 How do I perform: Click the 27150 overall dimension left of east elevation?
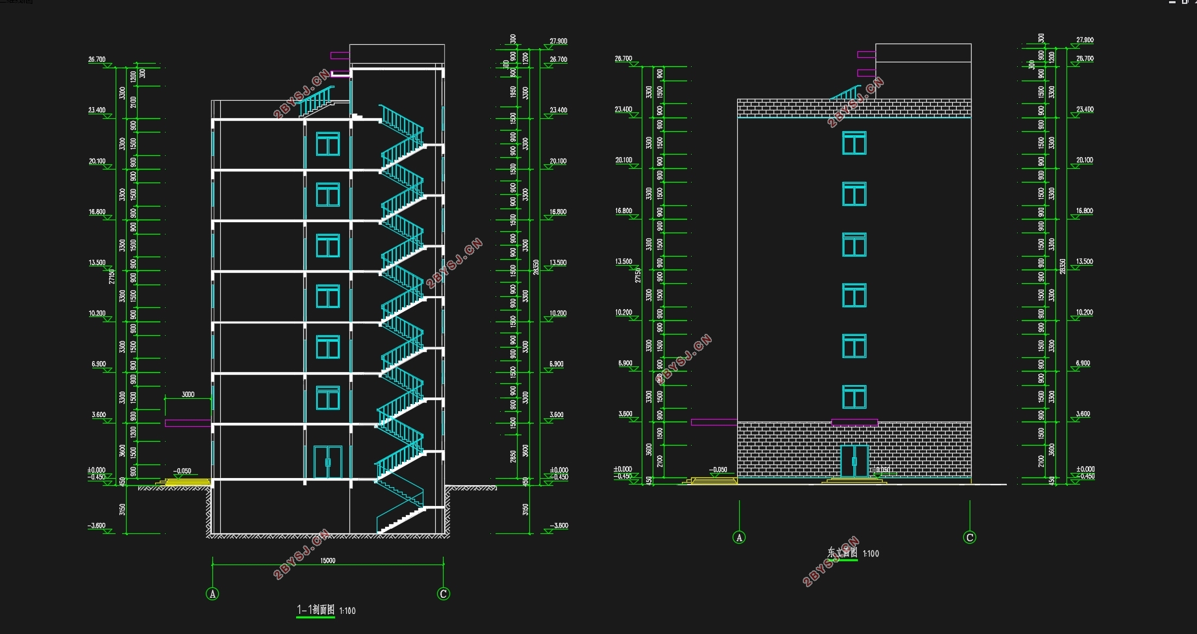[x=638, y=275]
